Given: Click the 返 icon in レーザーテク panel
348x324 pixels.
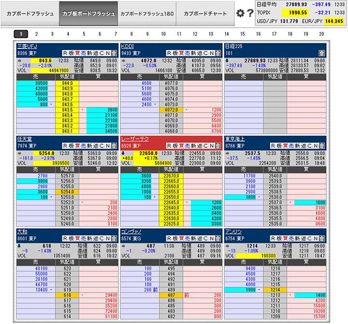Looking at the screenshot, I should pyautogui.click(x=200, y=146).
